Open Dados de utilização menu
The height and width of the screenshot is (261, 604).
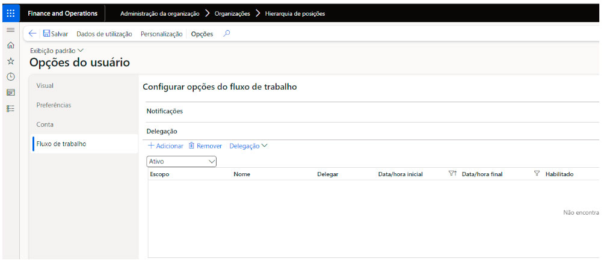pos(104,34)
